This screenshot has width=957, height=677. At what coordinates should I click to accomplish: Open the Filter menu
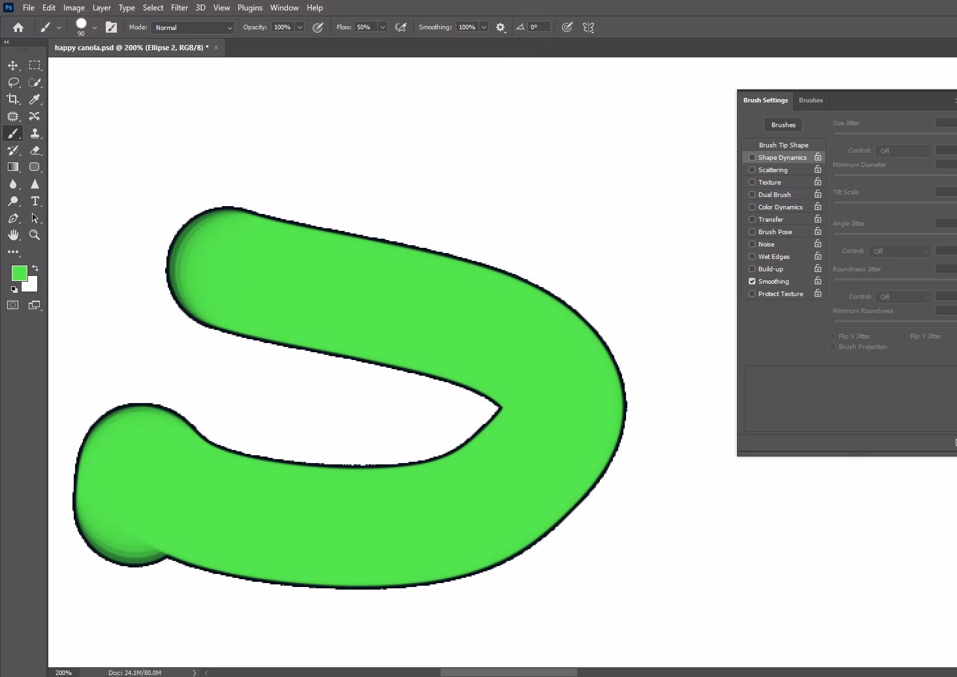pyautogui.click(x=179, y=8)
